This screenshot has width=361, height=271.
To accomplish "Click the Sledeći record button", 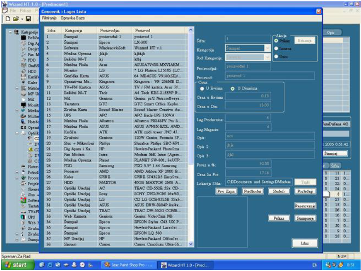I will click(x=278, y=191).
